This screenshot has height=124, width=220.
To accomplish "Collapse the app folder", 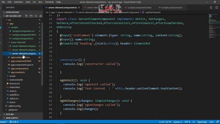I will click(x=11, y=24).
